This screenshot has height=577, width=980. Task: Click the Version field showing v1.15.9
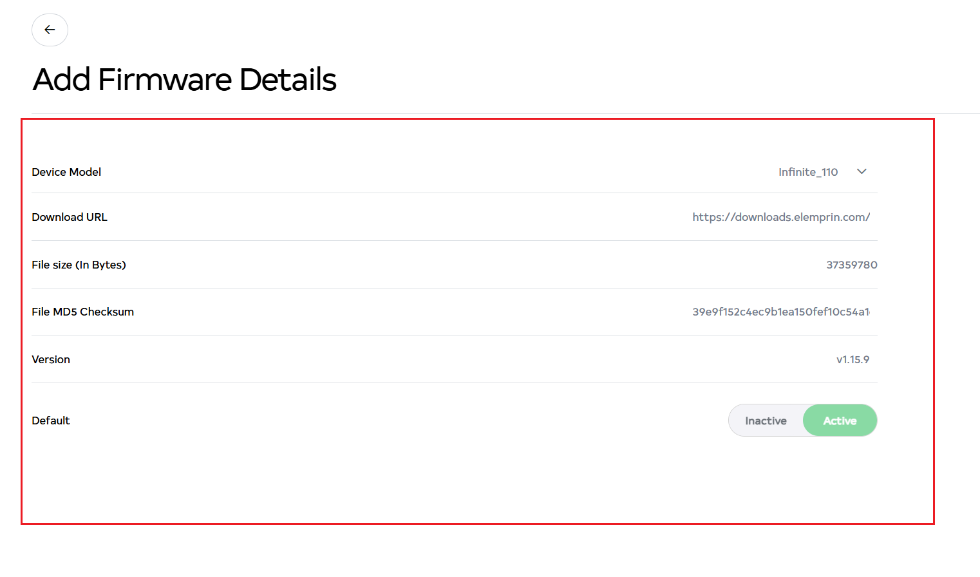[x=853, y=360]
